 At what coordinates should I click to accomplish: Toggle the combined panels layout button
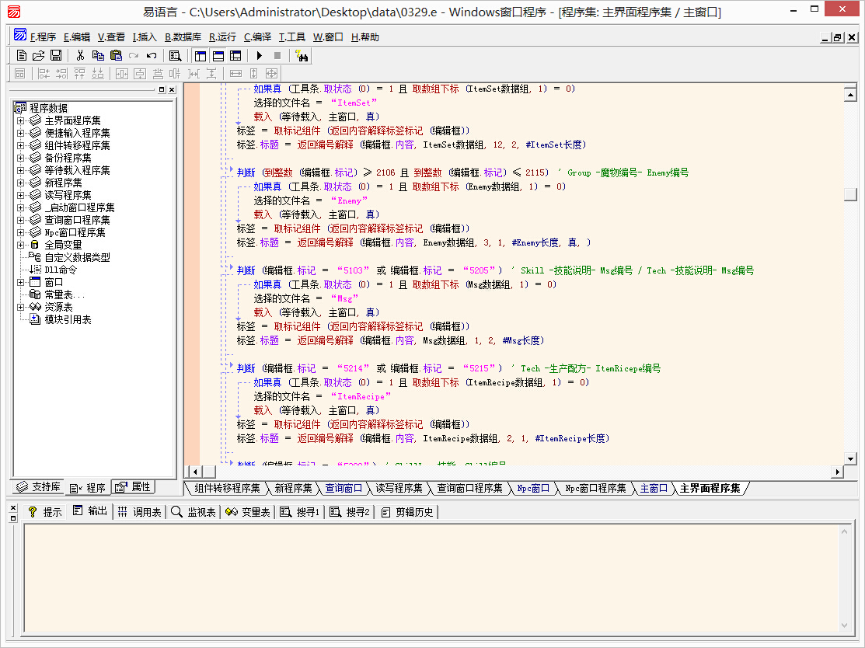click(x=235, y=55)
